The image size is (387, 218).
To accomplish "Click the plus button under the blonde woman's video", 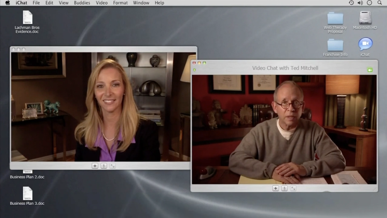I will (95, 166).
